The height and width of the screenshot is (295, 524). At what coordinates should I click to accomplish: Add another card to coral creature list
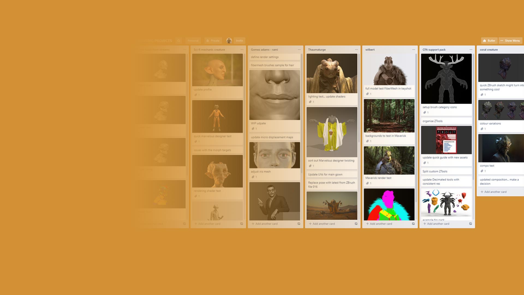[493, 192]
